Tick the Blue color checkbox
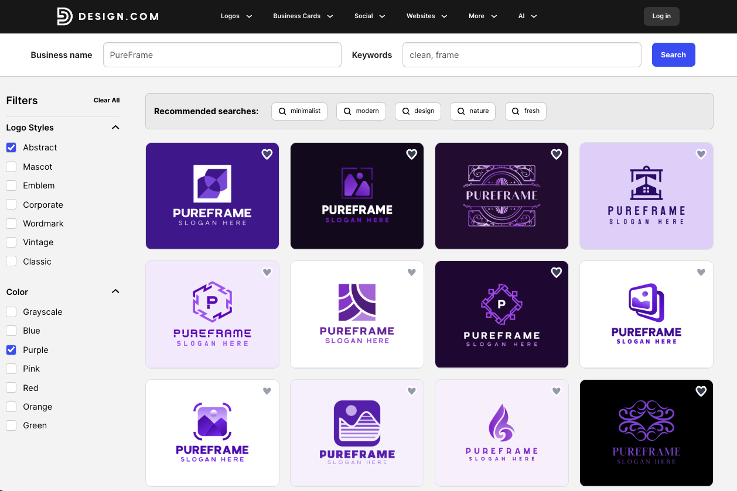The width and height of the screenshot is (737, 491). (11, 331)
